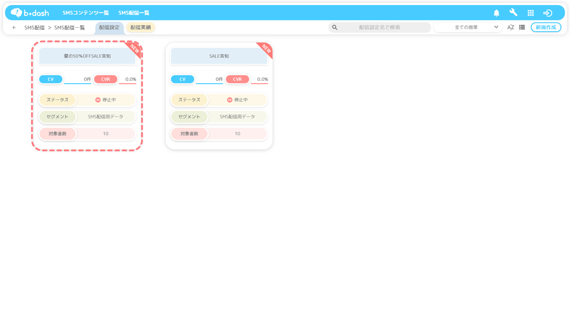Focus the 配信設定名で検索 search field
Viewport: 570px width, 321px height.
click(x=379, y=27)
